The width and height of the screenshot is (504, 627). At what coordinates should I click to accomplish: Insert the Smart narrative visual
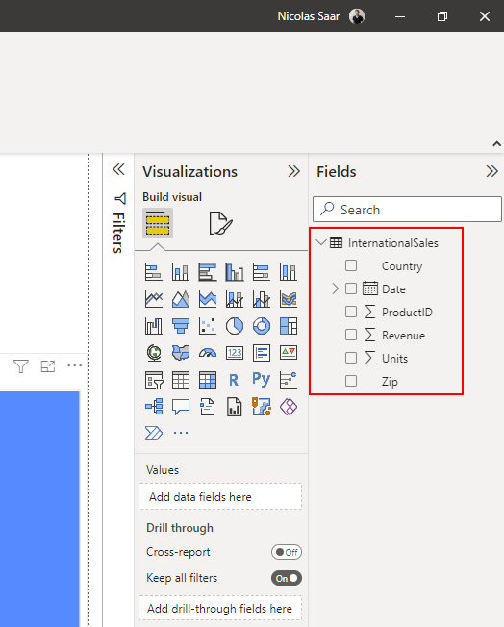207,407
